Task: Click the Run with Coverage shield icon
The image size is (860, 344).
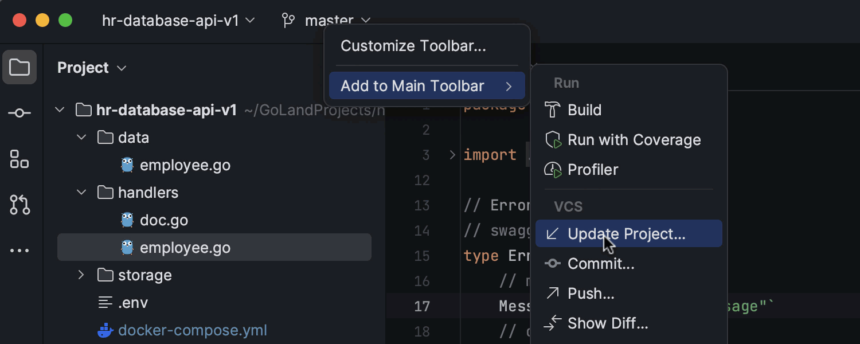Action: pyautogui.click(x=553, y=140)
